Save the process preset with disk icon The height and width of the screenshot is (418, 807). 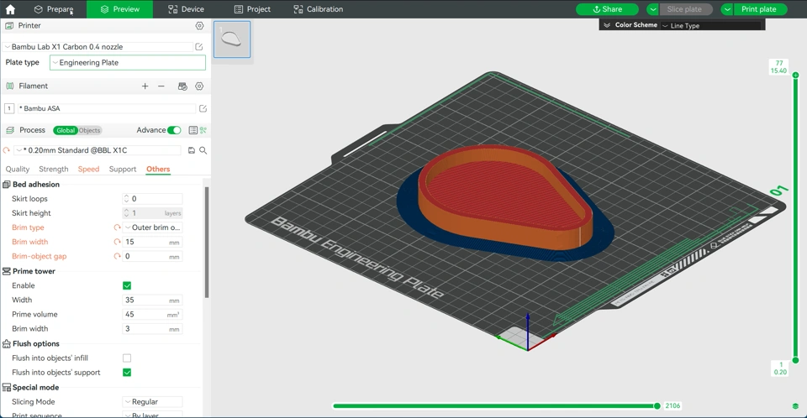pos(192,150)
